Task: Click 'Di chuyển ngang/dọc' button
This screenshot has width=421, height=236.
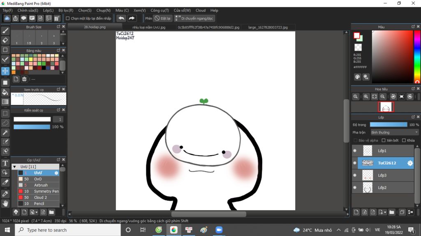Action: [x=194, y=18]
